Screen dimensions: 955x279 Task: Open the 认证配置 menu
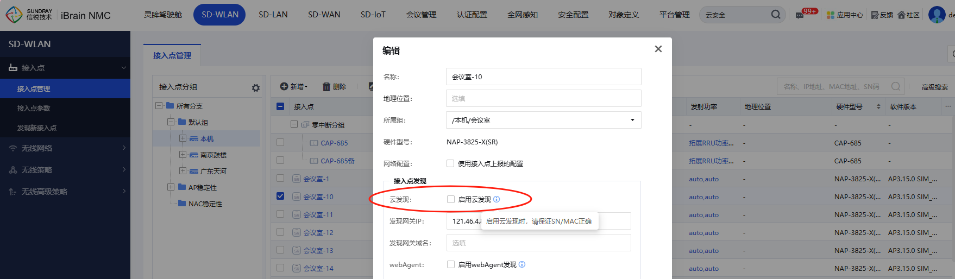point(472,15)
